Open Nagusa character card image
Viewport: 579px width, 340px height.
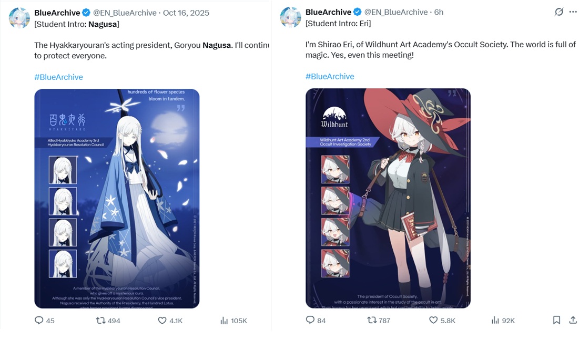pos(117,199)
